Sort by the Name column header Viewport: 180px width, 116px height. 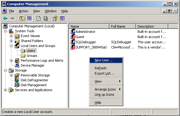(89, 26)
